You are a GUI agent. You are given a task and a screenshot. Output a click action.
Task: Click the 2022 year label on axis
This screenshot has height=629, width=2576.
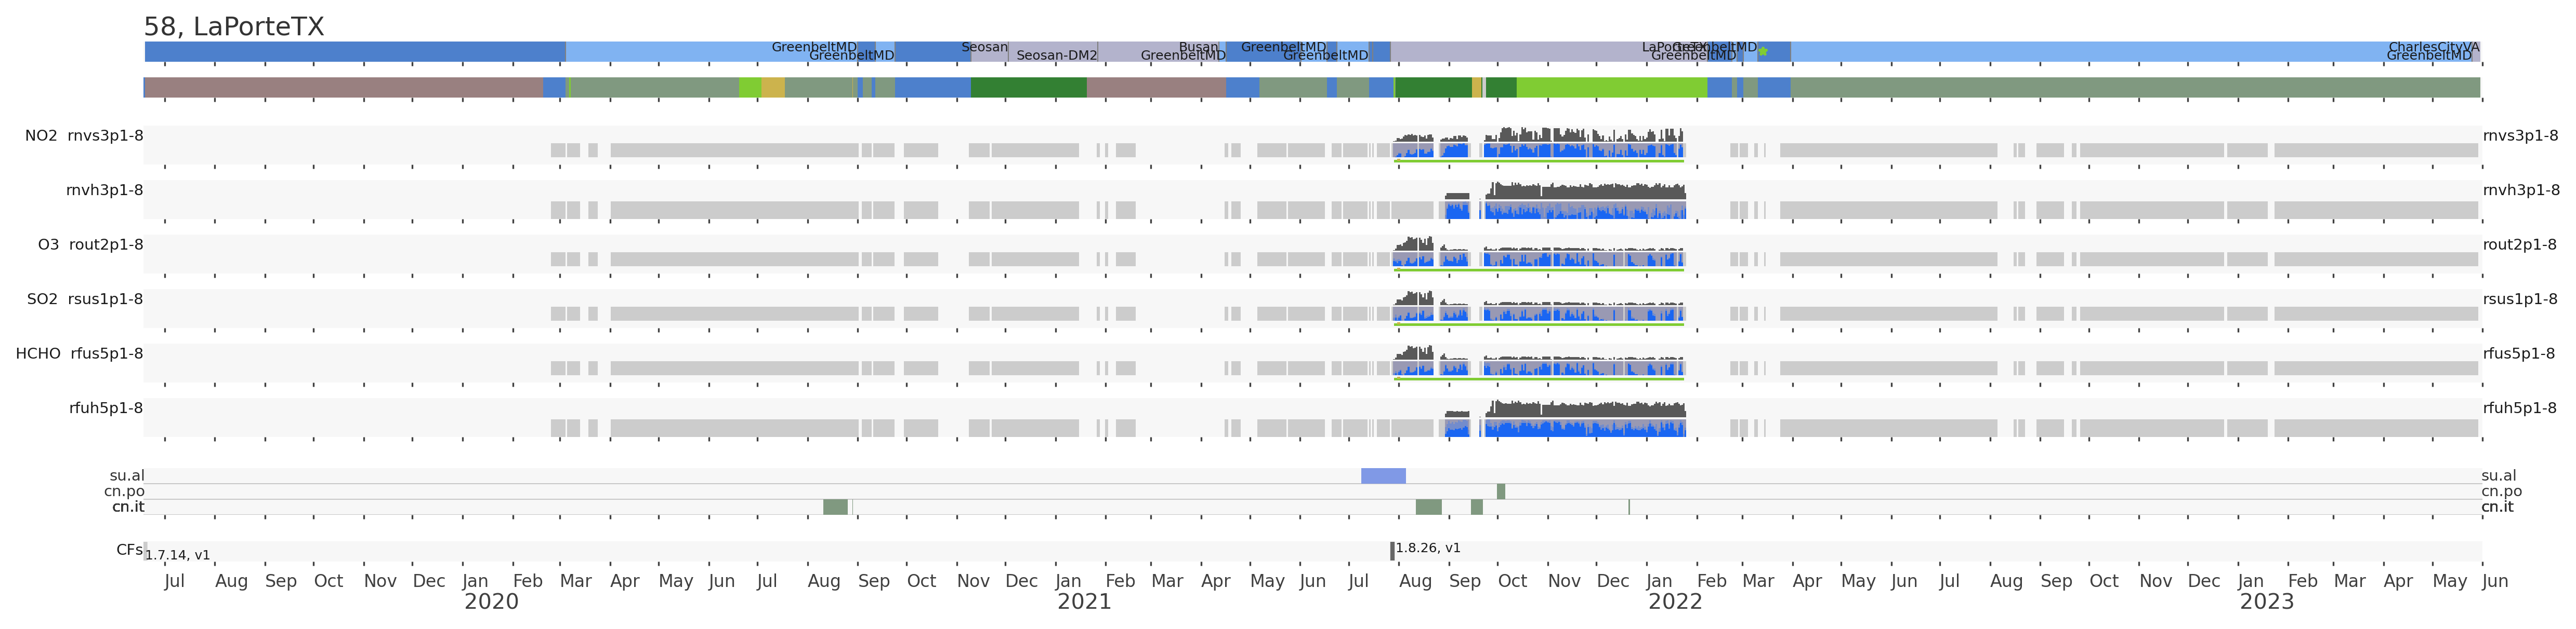(1675, 602)
